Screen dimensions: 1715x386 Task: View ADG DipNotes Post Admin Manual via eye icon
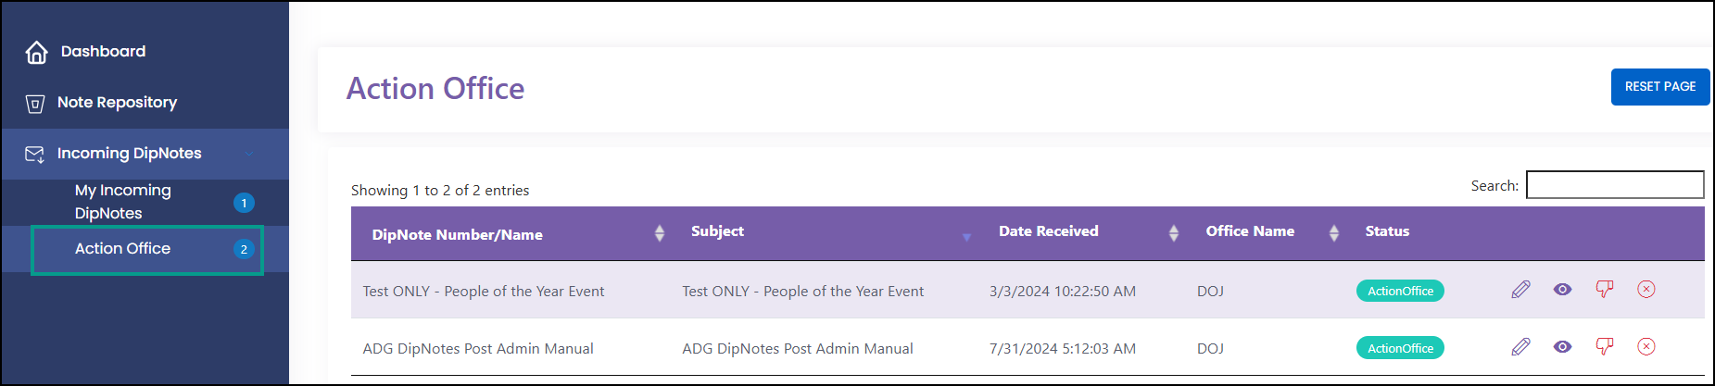pos(1562,347)
